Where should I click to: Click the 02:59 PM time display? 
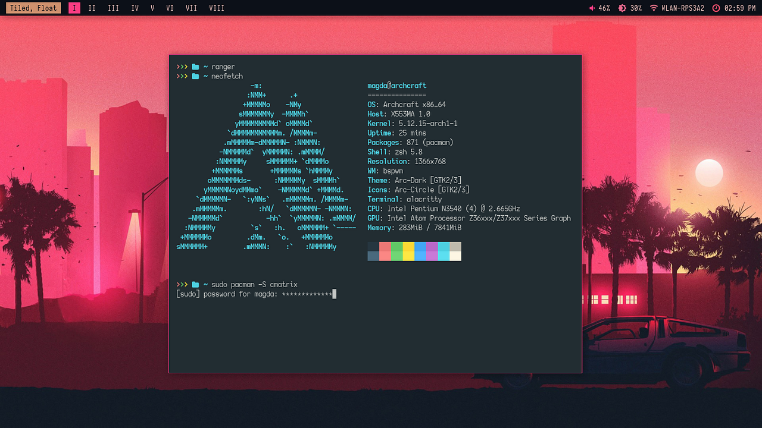pos(740,8)
